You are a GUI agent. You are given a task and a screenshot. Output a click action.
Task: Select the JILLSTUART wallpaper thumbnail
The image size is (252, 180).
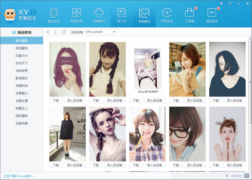click(146, 69)
